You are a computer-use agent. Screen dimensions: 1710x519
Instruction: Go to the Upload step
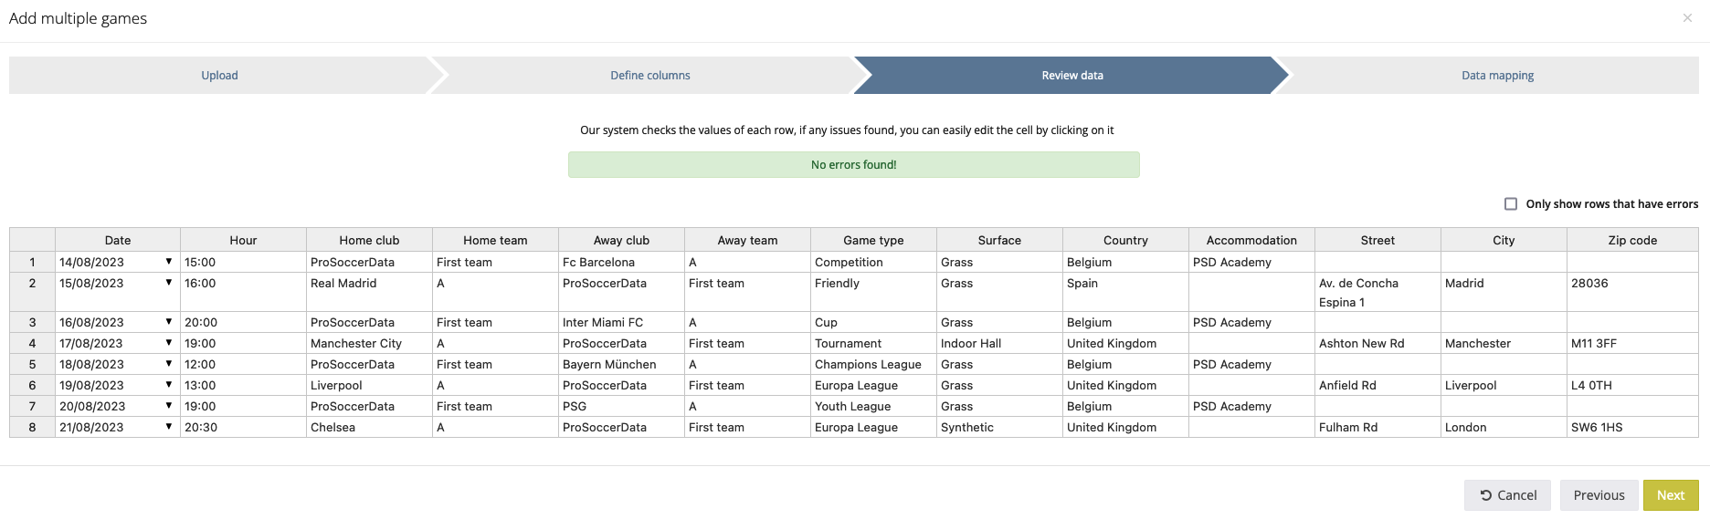point(219,76)
